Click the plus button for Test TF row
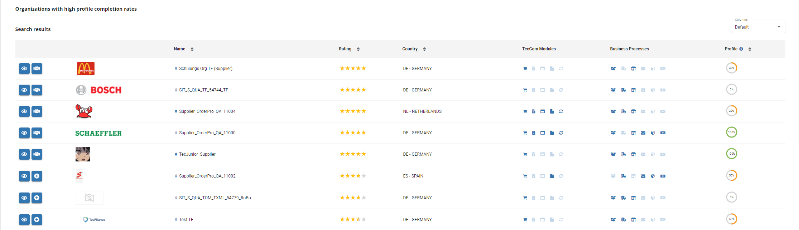 tap(37, 220)
